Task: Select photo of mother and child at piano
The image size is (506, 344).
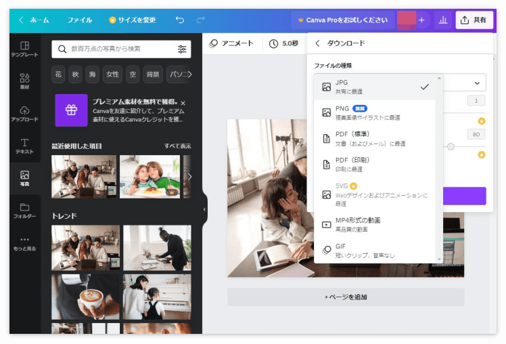Action: point(157,297)
